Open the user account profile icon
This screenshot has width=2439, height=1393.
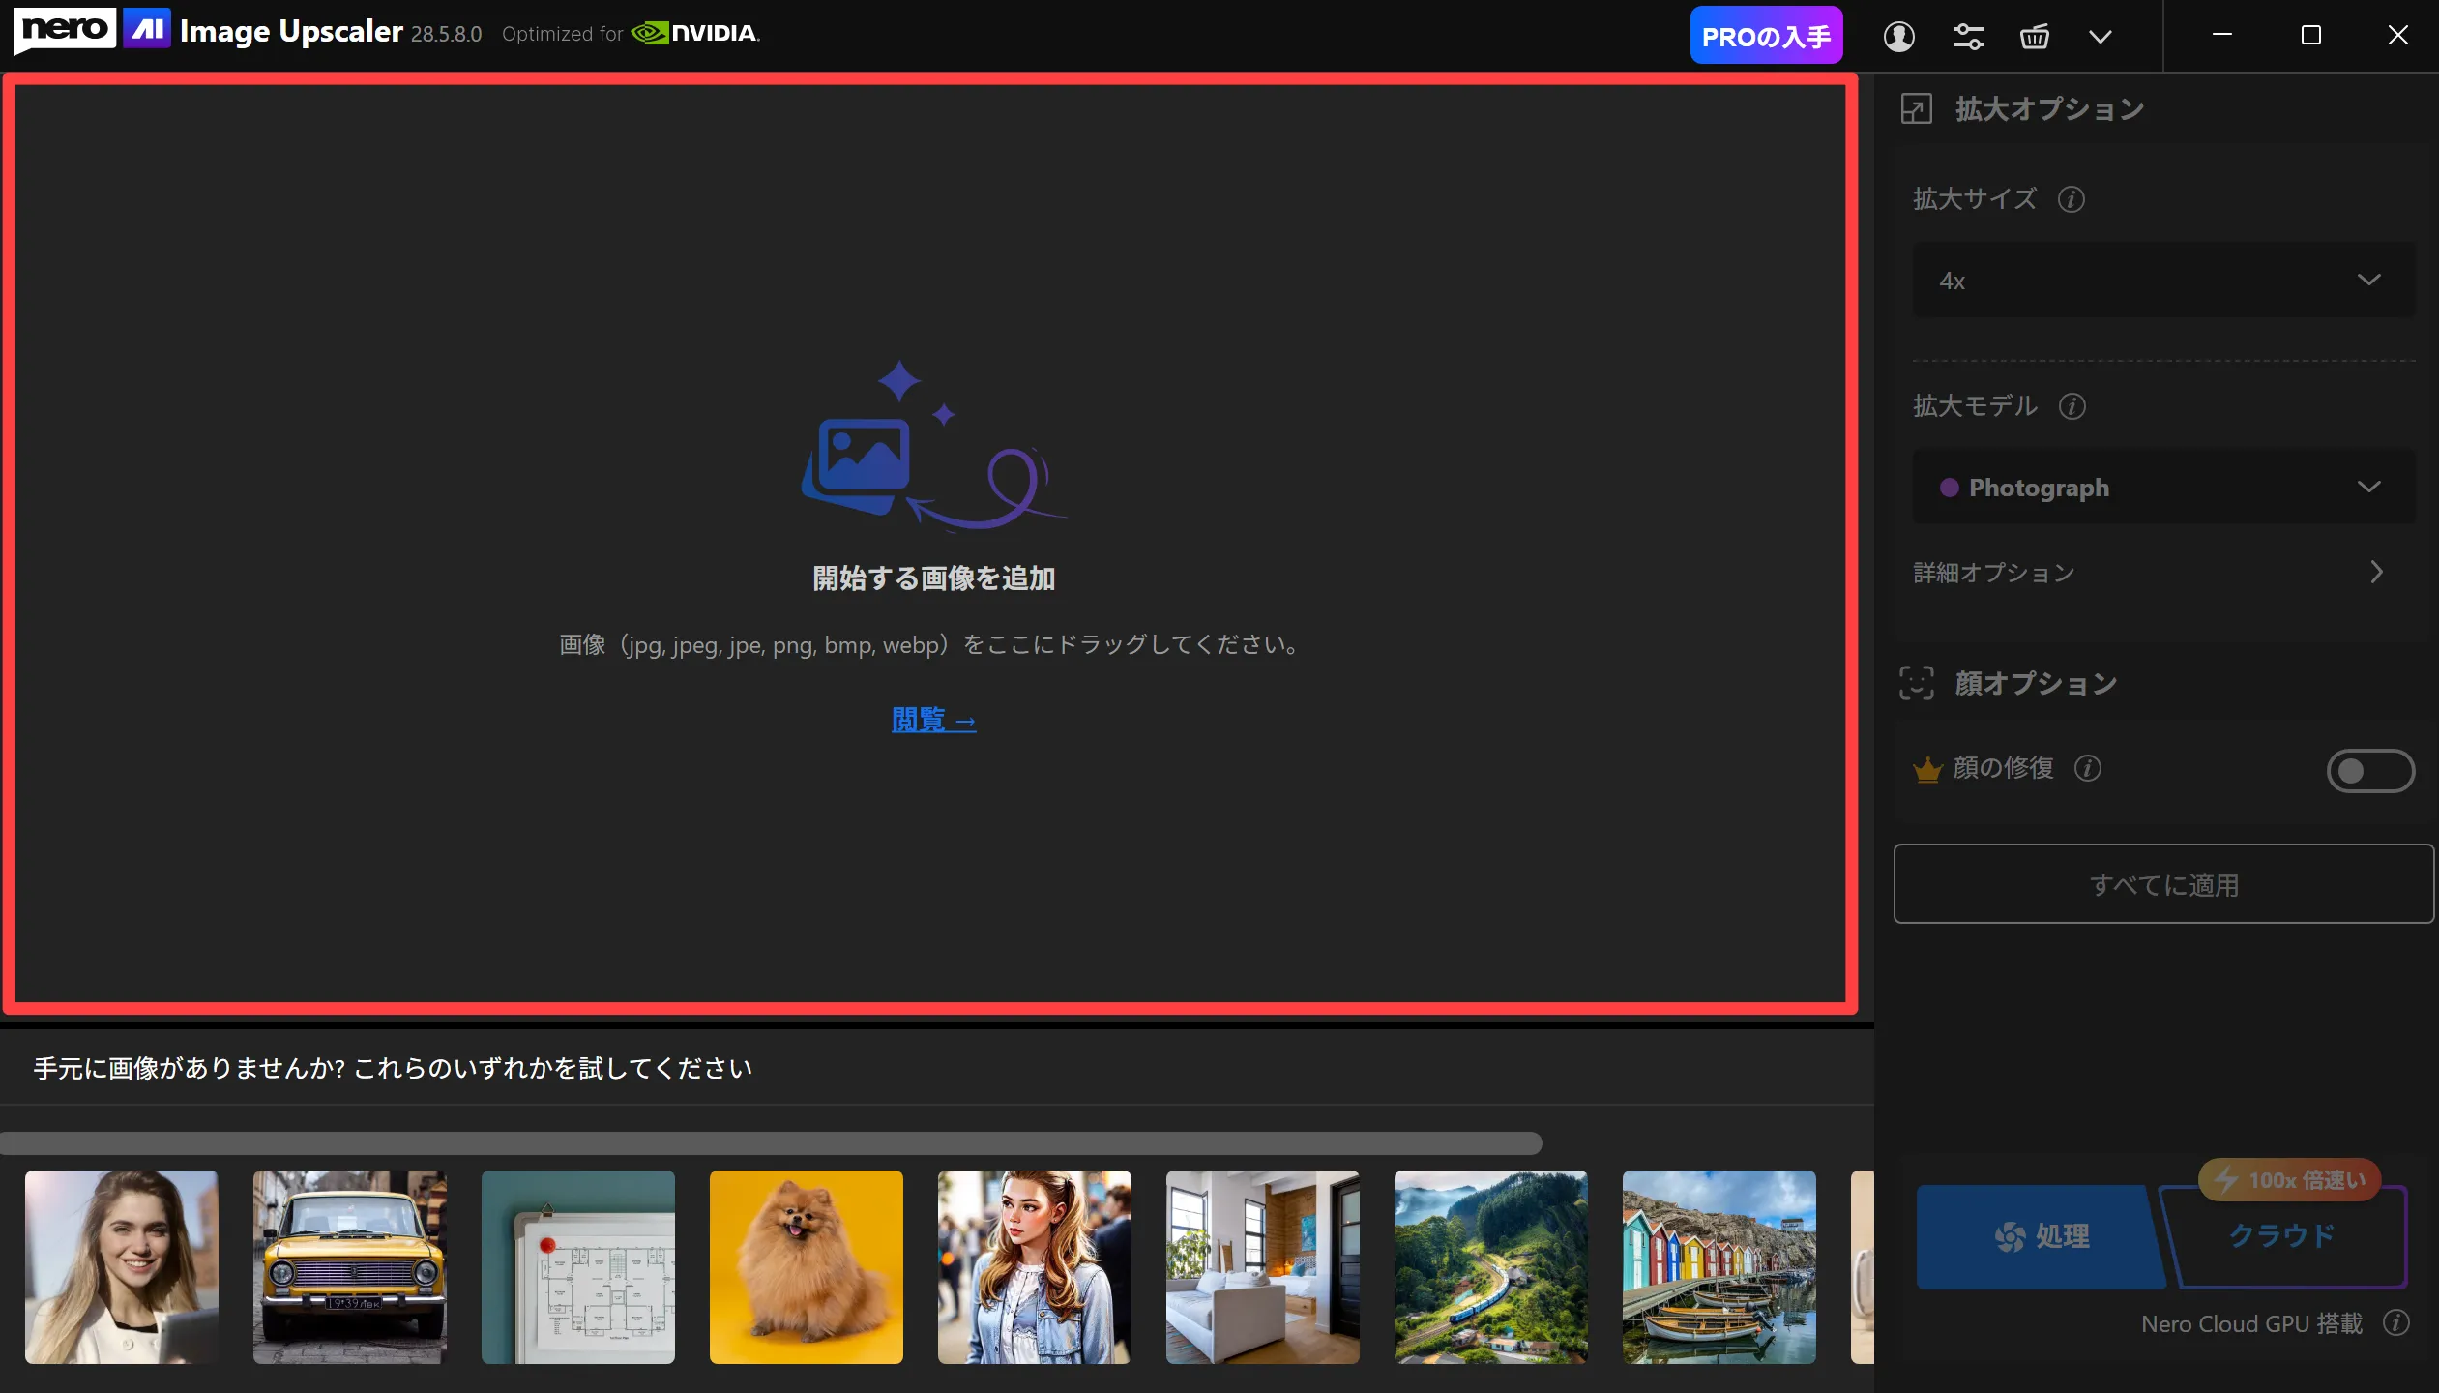coord(1898,37)
